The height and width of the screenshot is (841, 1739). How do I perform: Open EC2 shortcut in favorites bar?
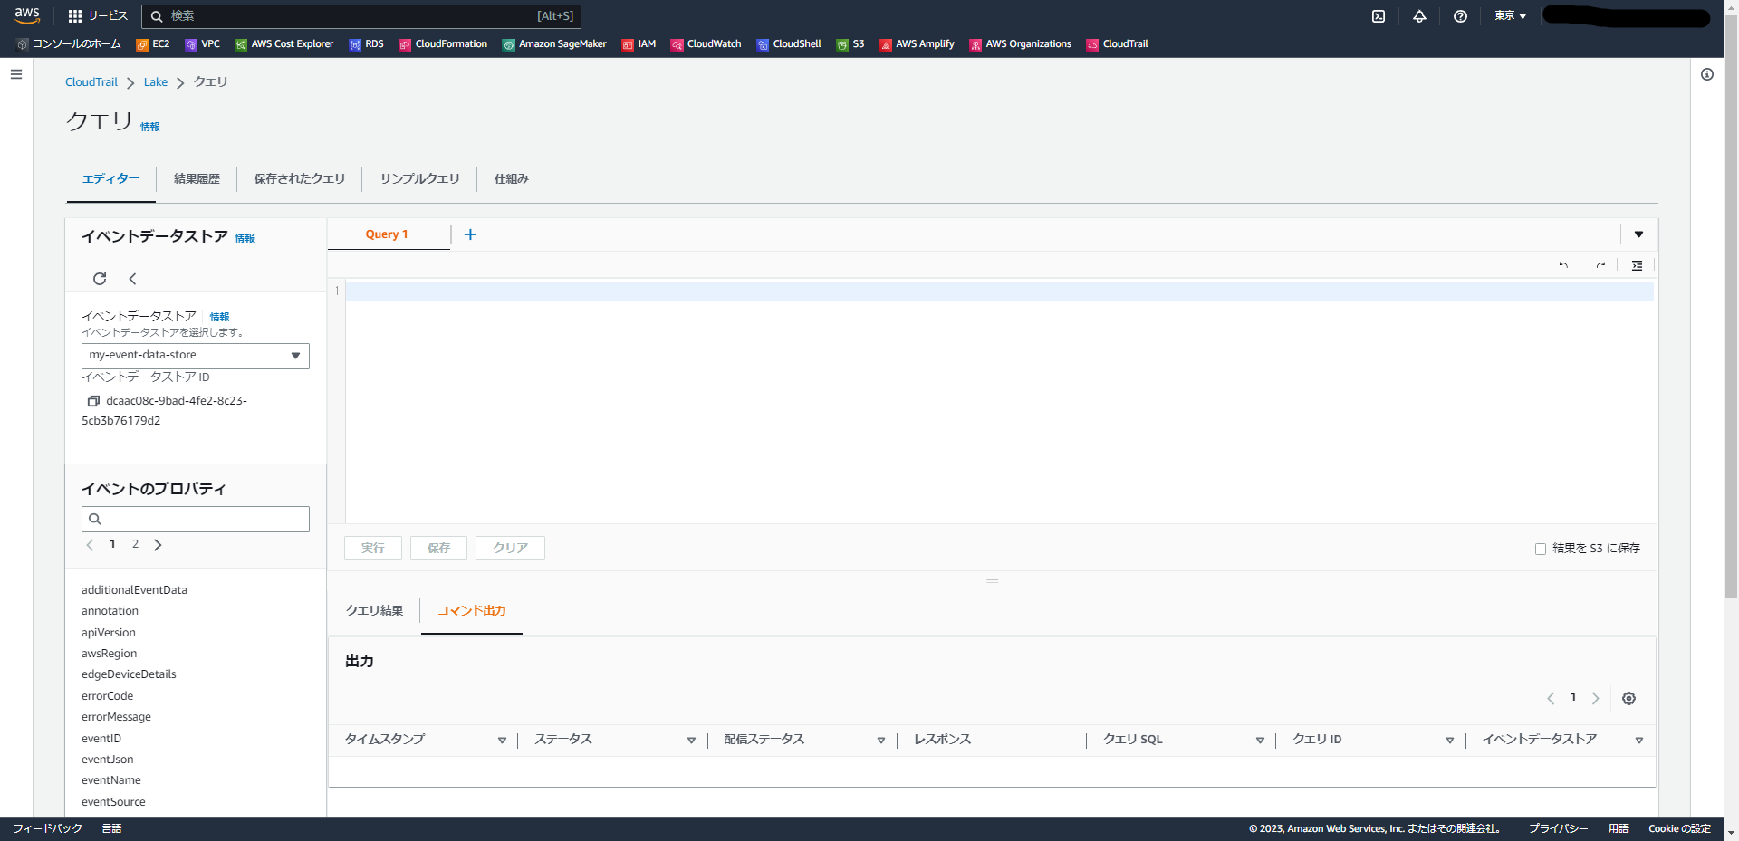click(x=152, y=44)
